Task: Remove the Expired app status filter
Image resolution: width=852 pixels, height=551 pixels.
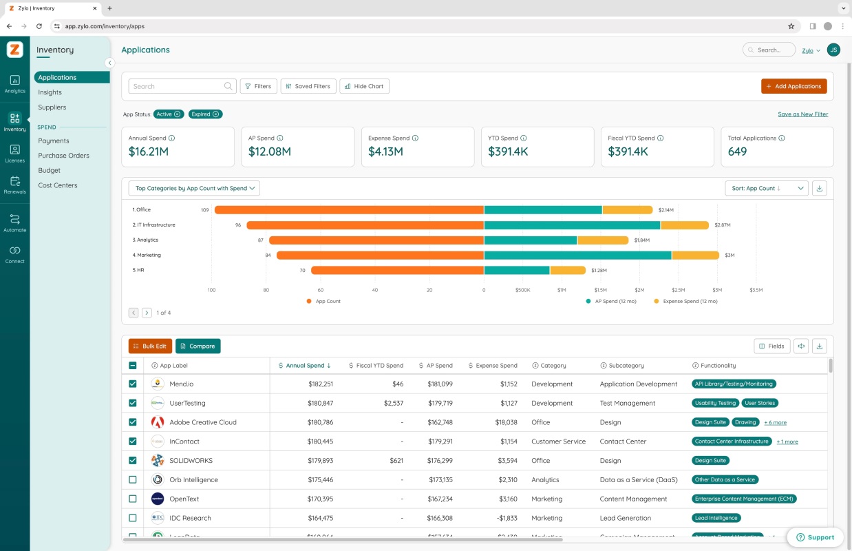Action: tap(215, 114)
